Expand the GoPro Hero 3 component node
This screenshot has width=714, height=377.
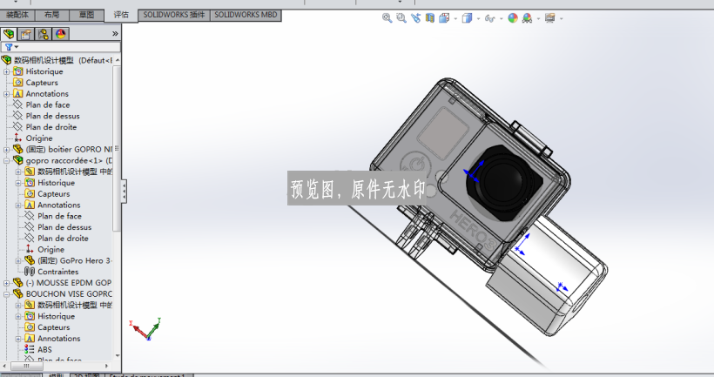coord(18,260)
